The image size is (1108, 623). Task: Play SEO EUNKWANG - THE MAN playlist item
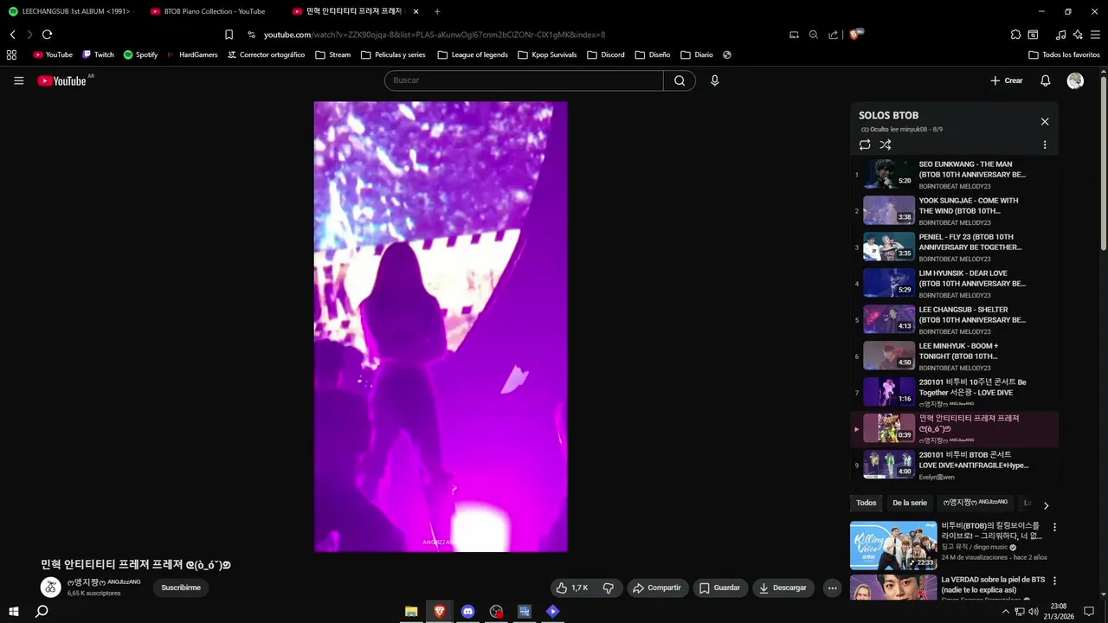coord(954,174)
